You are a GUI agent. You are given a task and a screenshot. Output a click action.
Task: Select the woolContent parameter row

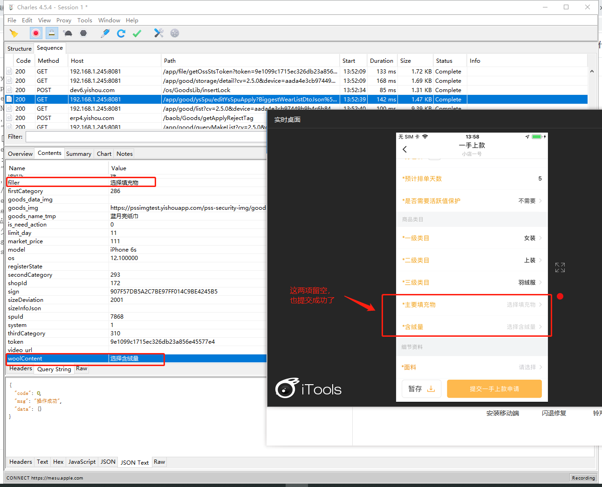tap(136, 359)
